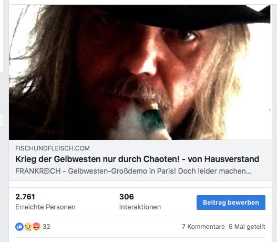Click the FRANKREICH Gelbwesten-Großdemo description snippet
Viewport: 277px width, 242px height.
pos(134,171)
